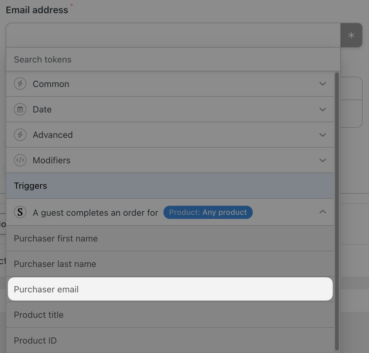Select the Purchaser first name token
The height and width of the screenshot is (353, 369).
coord(170,238)
